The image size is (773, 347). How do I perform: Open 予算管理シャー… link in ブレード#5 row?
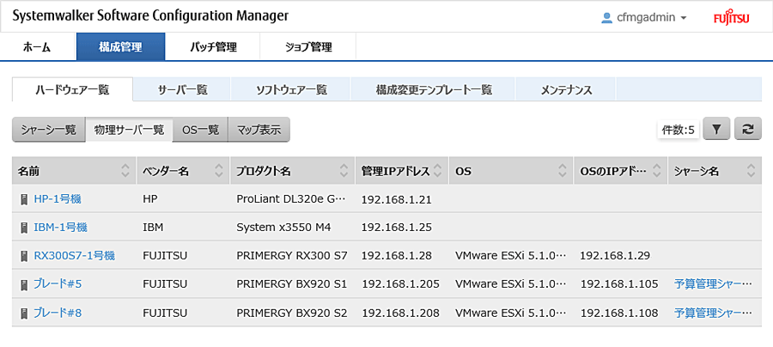(714, 284)
